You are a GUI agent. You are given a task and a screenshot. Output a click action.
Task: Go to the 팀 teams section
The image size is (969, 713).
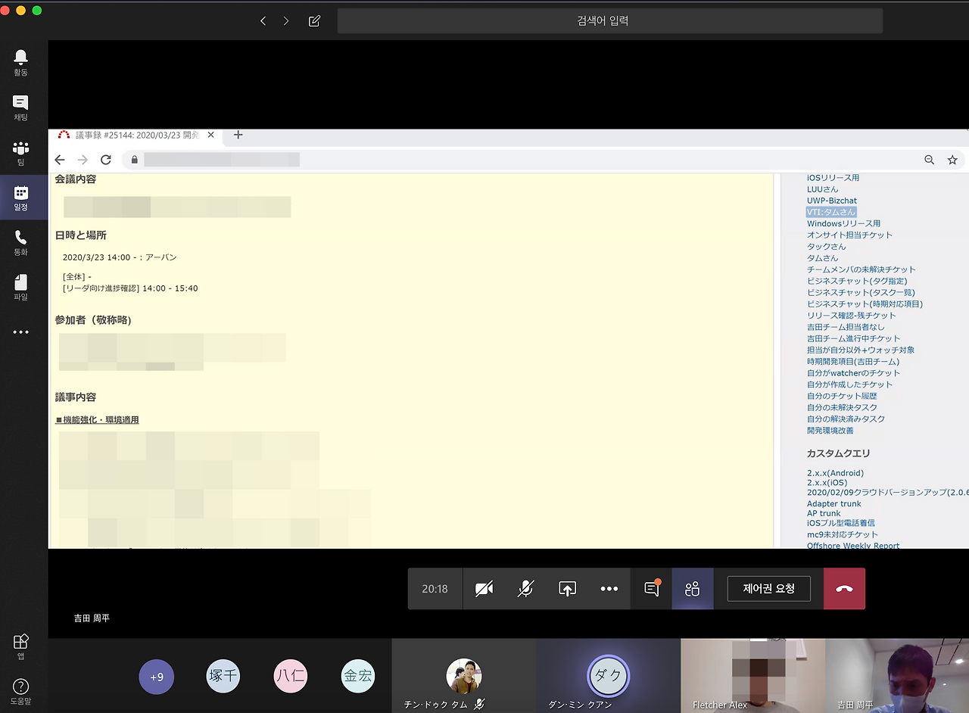click(20, 153)
